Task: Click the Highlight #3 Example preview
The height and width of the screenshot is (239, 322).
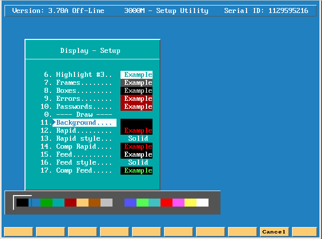Action: tap(136, 75)
